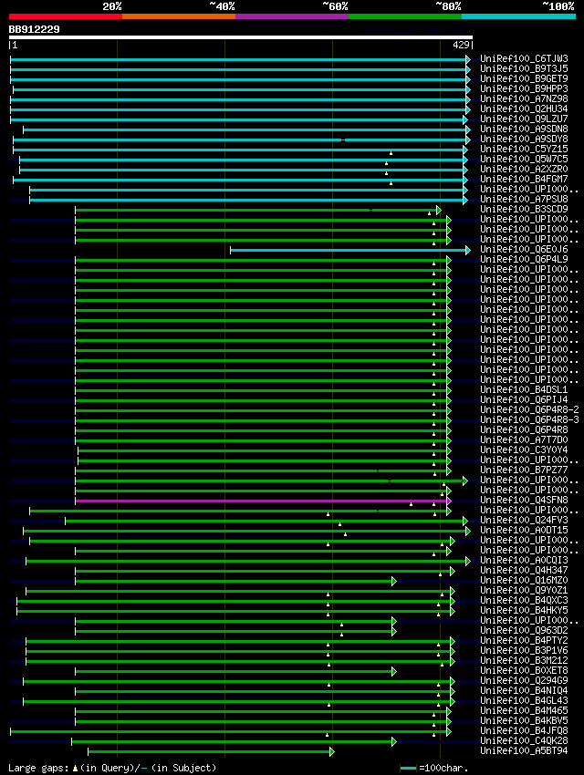Click the UniRef100_Q4H347 label
The width and height of the screenshot is (584, 775).
coord(524,571)
